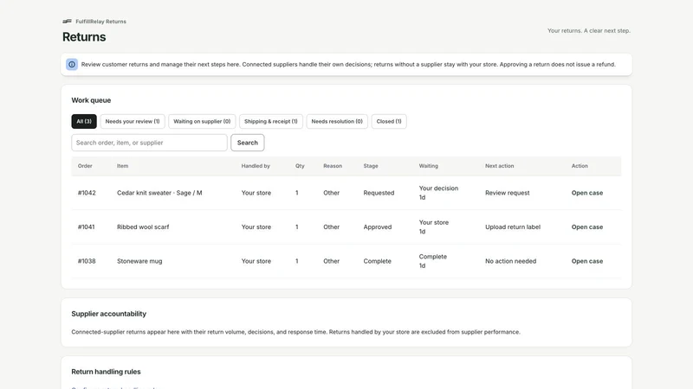Open case for order #1041
Viewport: 693px width, 389px height.
pyautogui.click(x=587, y=226)
